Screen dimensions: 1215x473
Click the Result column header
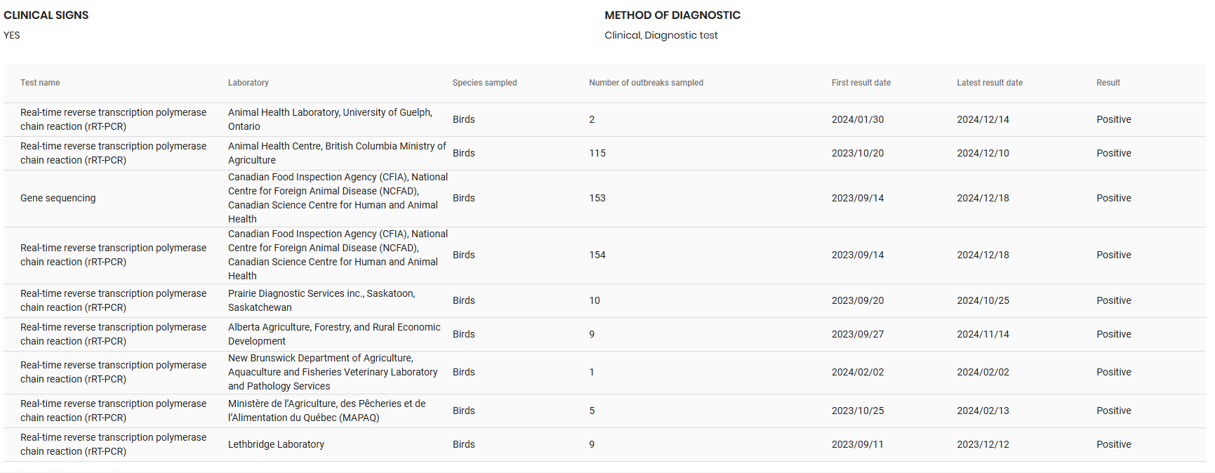tap(1108, 83)
